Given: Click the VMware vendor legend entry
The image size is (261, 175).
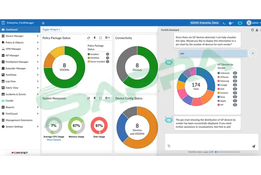Looking at the screenshot, I should point(227,77).
